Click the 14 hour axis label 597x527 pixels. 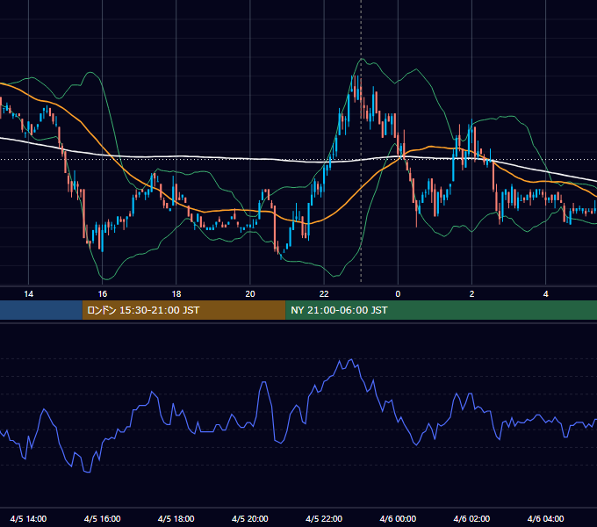(x=29, y=294)
